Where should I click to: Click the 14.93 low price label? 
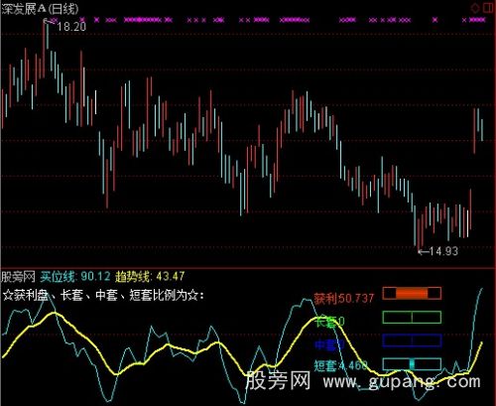tap(443, 251)
